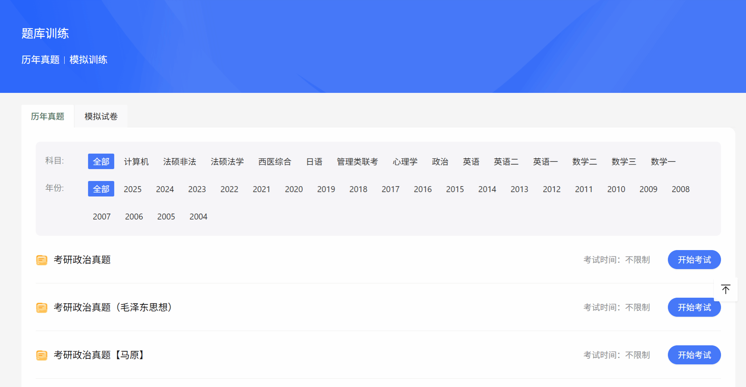Click the icon beside 考研政治真题
This screenshot has height=387, width=746.
[x=42, y=260]
